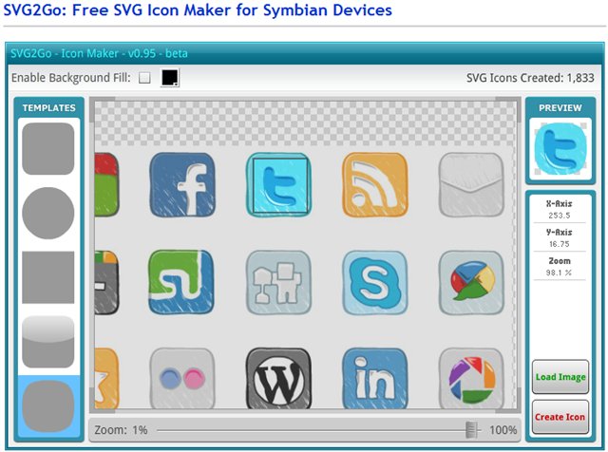Viewport: 608px width, 452px height.
Task: Click the partially visible red-green icon
Action: point(106,184)
